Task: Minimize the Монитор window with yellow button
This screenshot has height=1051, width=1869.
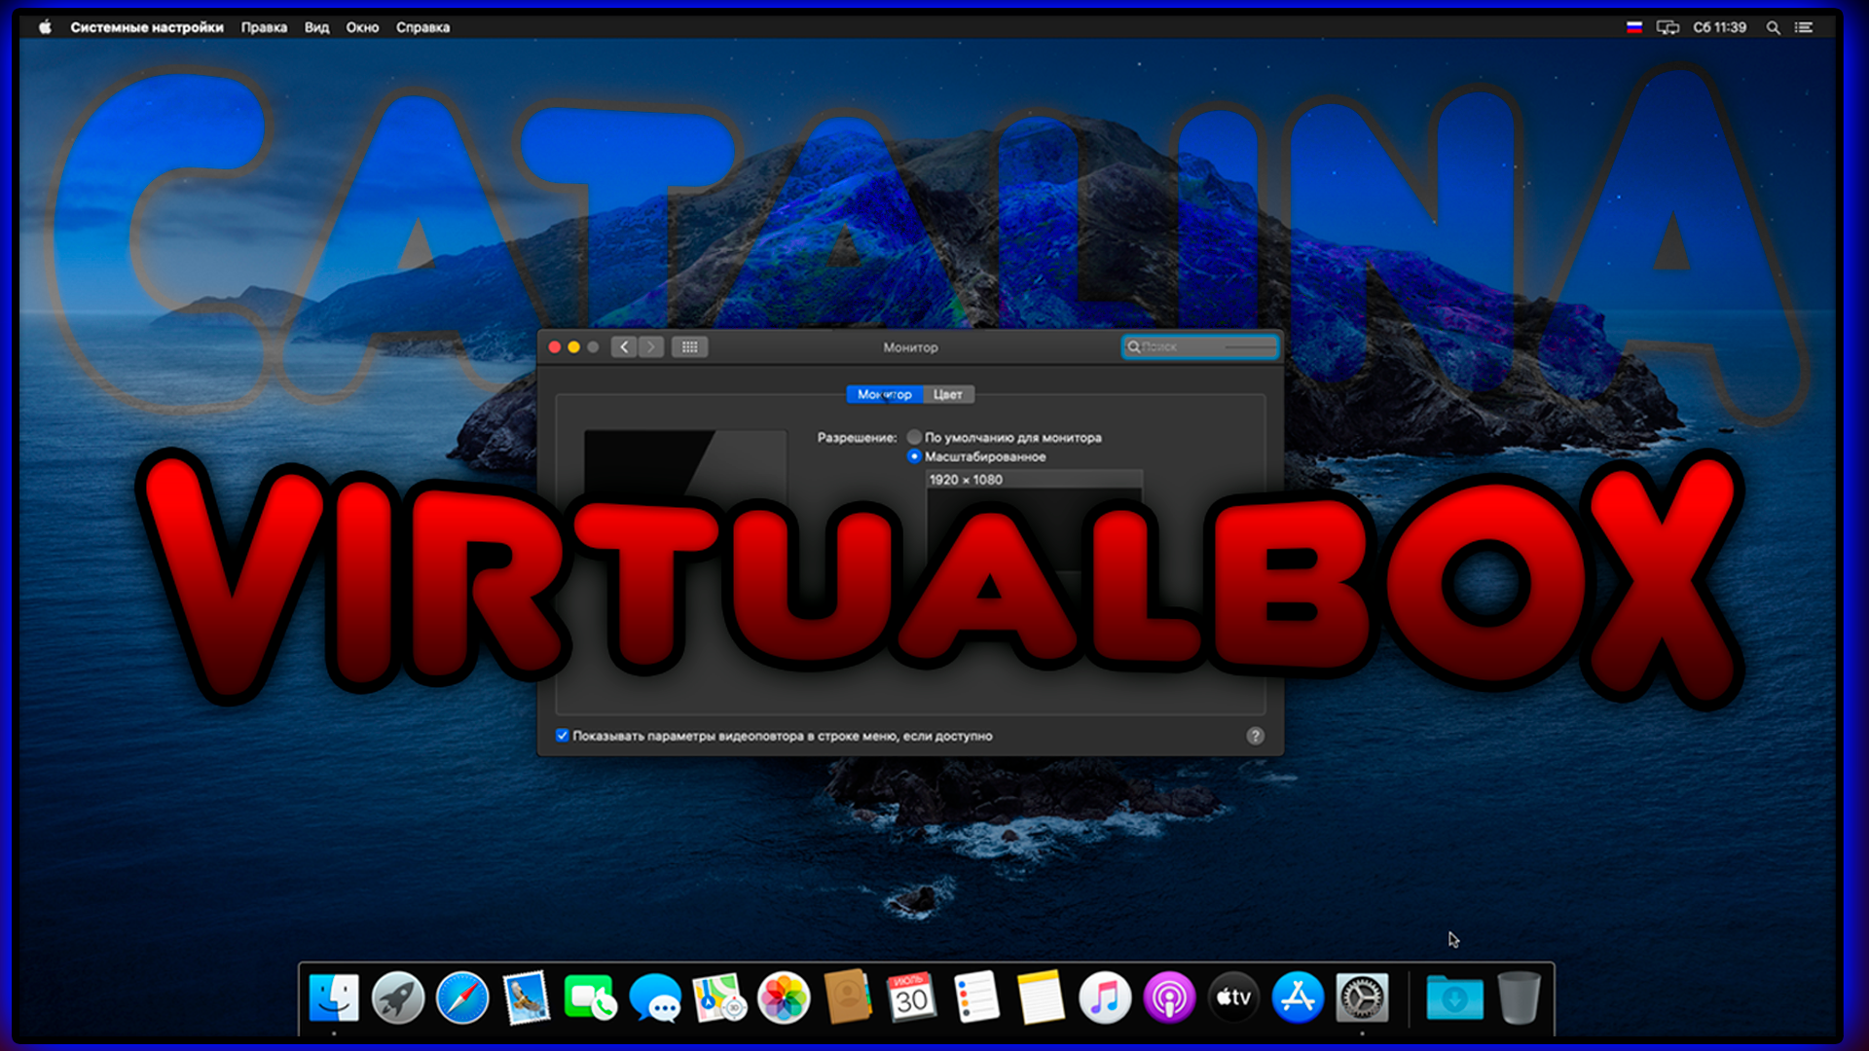Action: 574,346
